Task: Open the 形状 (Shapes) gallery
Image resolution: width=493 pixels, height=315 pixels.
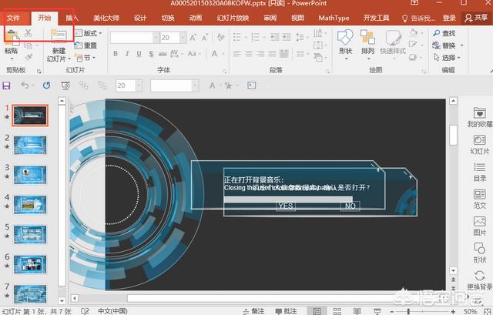Action: (346, 45)
